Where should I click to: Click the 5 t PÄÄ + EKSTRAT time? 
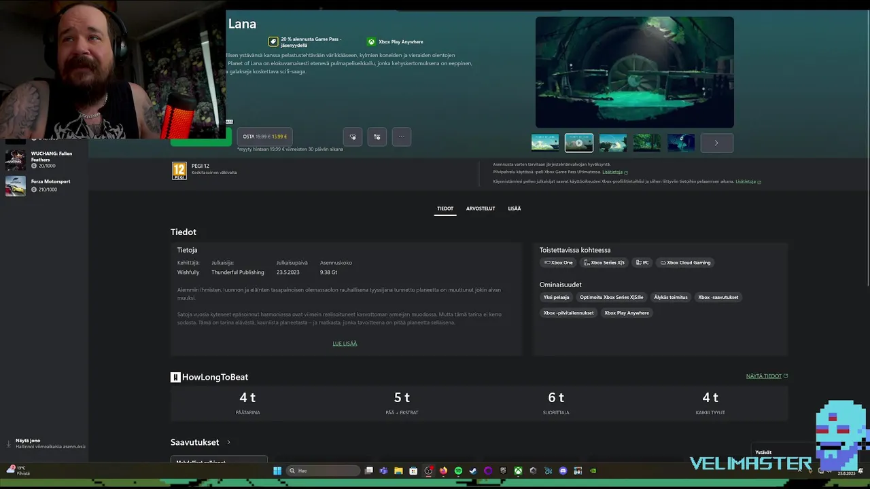tap(402, 397)
